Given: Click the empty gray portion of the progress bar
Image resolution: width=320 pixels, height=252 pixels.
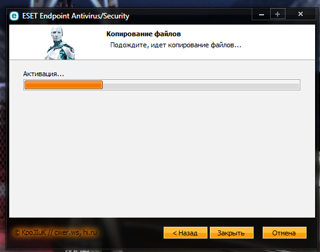Looking at the screenshot, I should 201,85.
